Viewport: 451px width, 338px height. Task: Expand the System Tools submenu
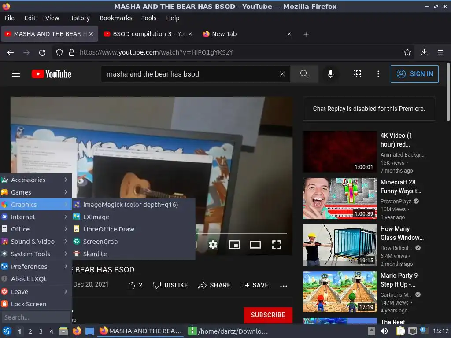[36, 254]
